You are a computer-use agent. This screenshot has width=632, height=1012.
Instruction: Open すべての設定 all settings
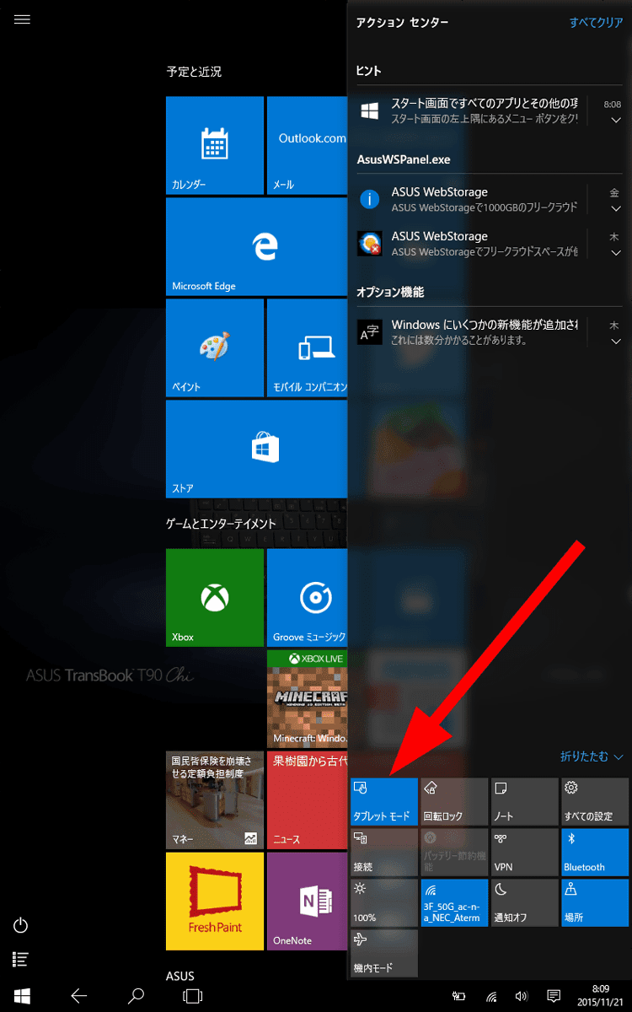(595, 801)
